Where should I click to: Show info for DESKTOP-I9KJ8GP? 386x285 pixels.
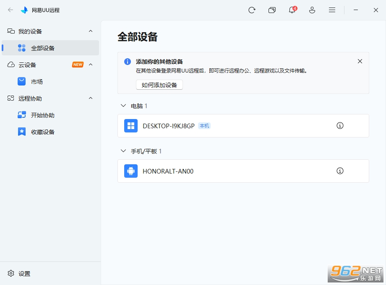tap(340, 126)
